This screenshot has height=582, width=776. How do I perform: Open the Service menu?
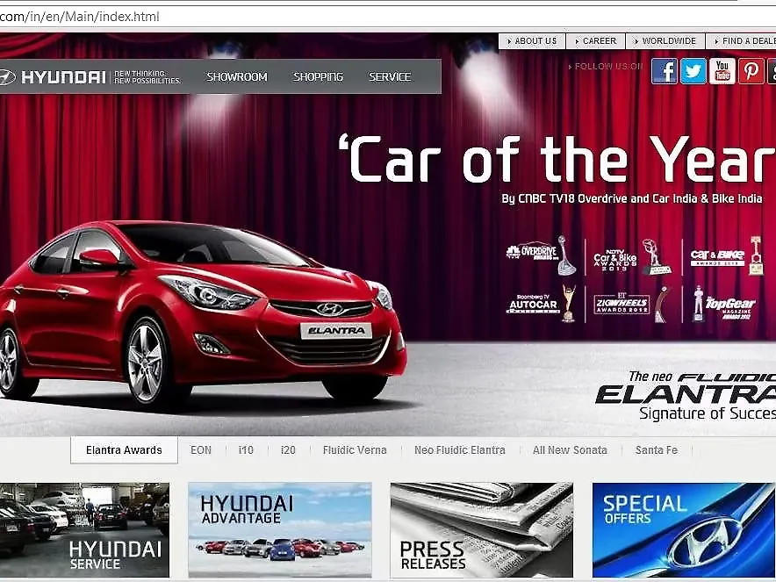[x=390, y=76]
